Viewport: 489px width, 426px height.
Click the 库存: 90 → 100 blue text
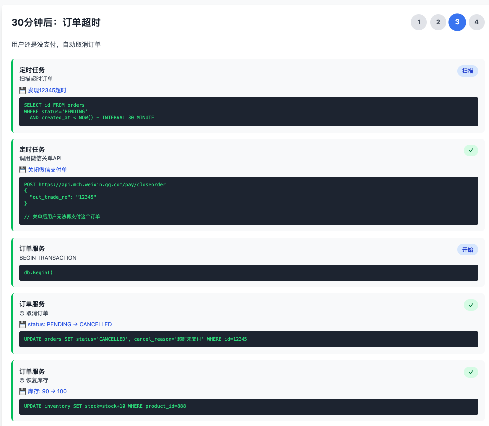click(x=47, y=391)
